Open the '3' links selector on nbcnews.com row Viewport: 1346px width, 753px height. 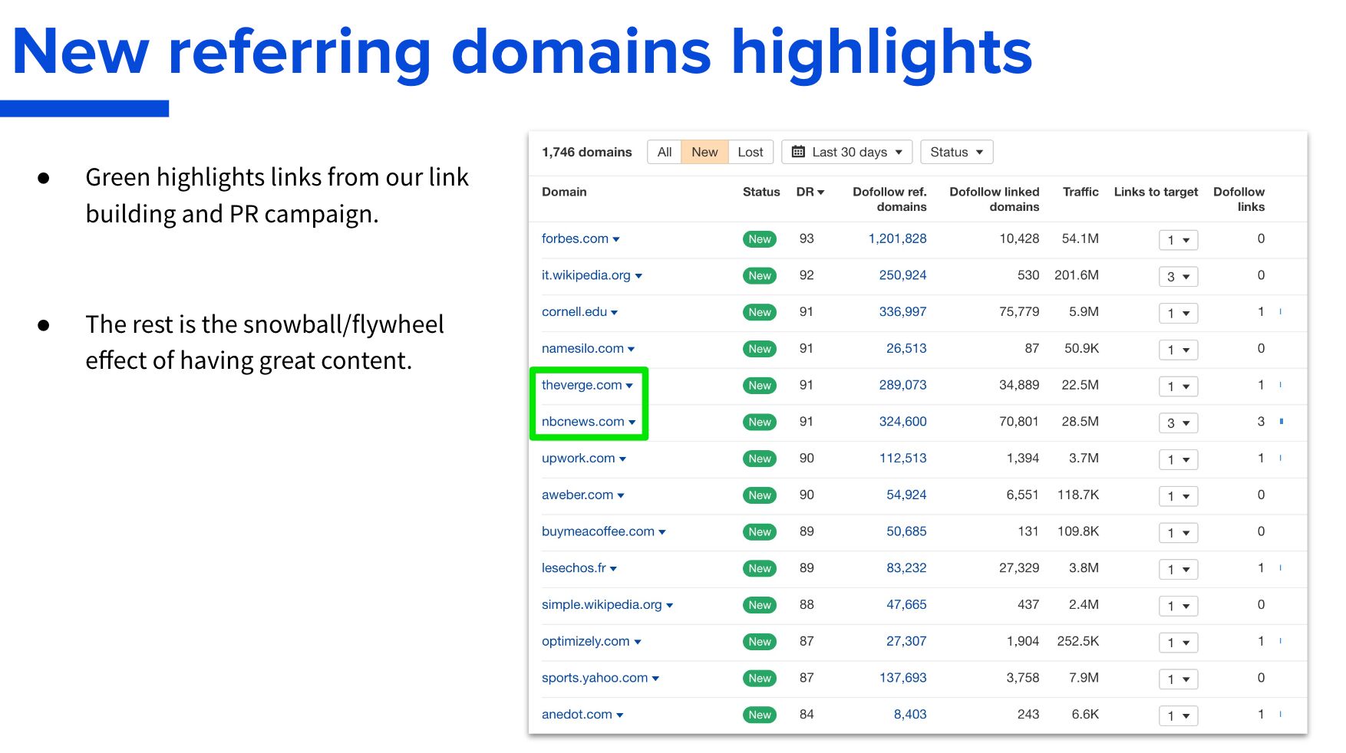pos(1178,423)
